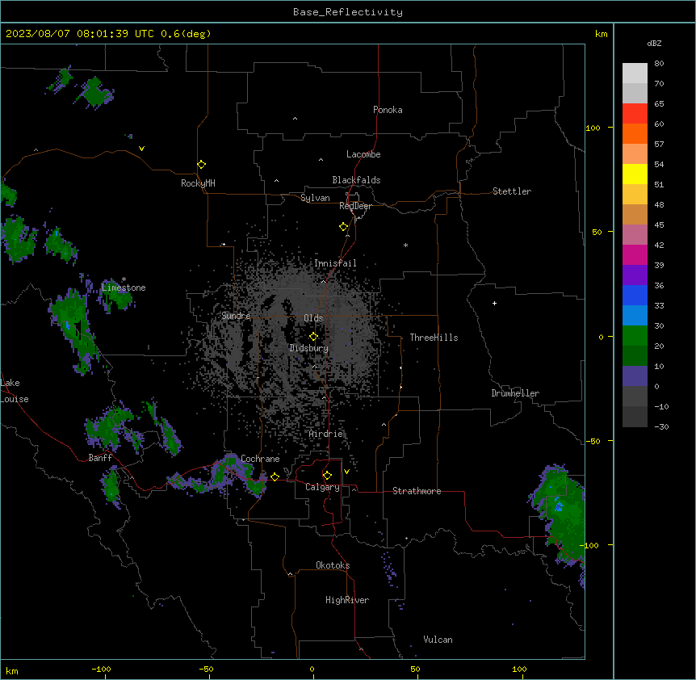Click the 2023/08/07 08:01:39 UTC timestamp

(x=80, y=34)
